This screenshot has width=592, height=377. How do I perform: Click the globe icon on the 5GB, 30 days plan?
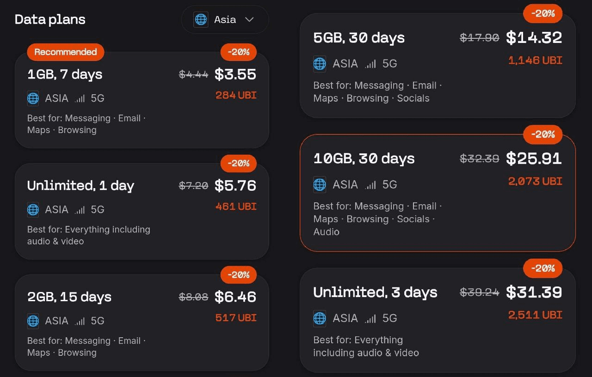click(x=320, y=64)
